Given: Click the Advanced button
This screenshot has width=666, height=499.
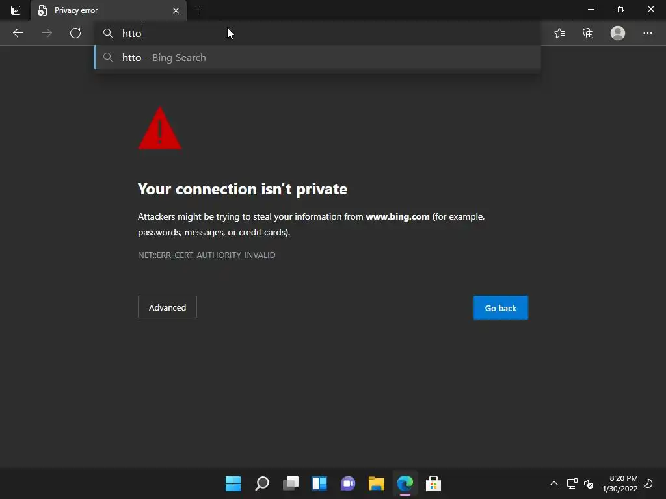Looking at the screenshot, I should click(167, 307).
